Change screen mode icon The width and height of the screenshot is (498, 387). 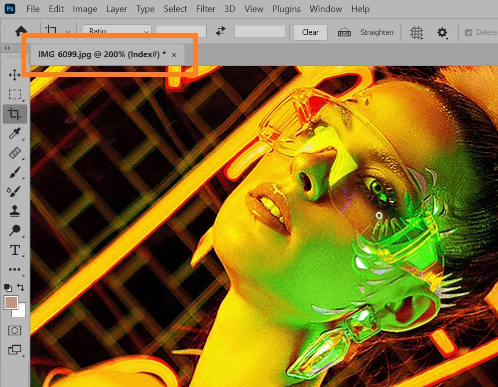point(14,350)
